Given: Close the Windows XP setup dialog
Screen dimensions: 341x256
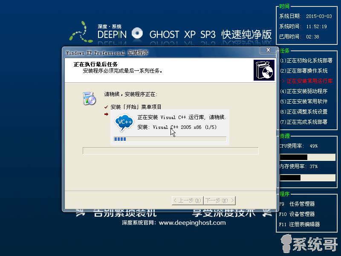Looking at the screenshot, I should (x=268, y=50).
